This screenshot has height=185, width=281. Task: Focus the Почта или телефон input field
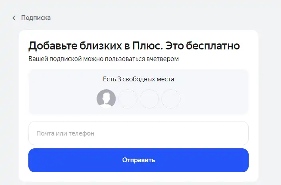pyautogui.click(x=139, y=133)
